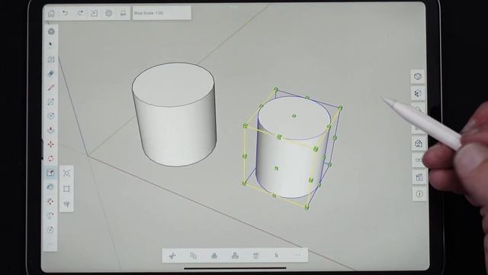Choose the bottom icon in Scale flyout

point(66,204)
